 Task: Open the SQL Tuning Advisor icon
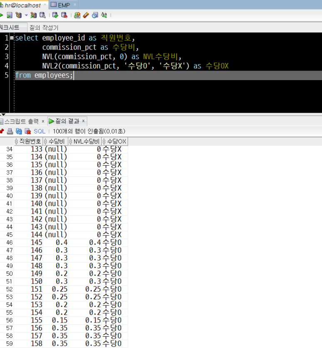(42, 15)
